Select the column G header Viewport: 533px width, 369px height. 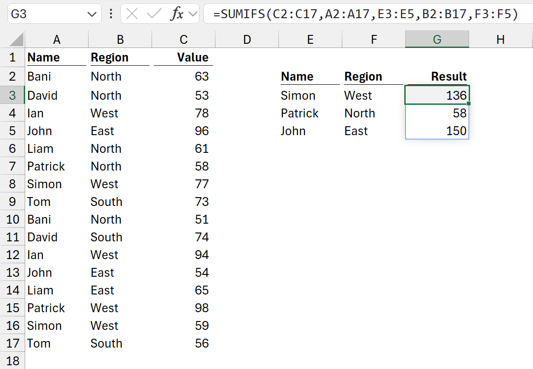coord(437,40)
